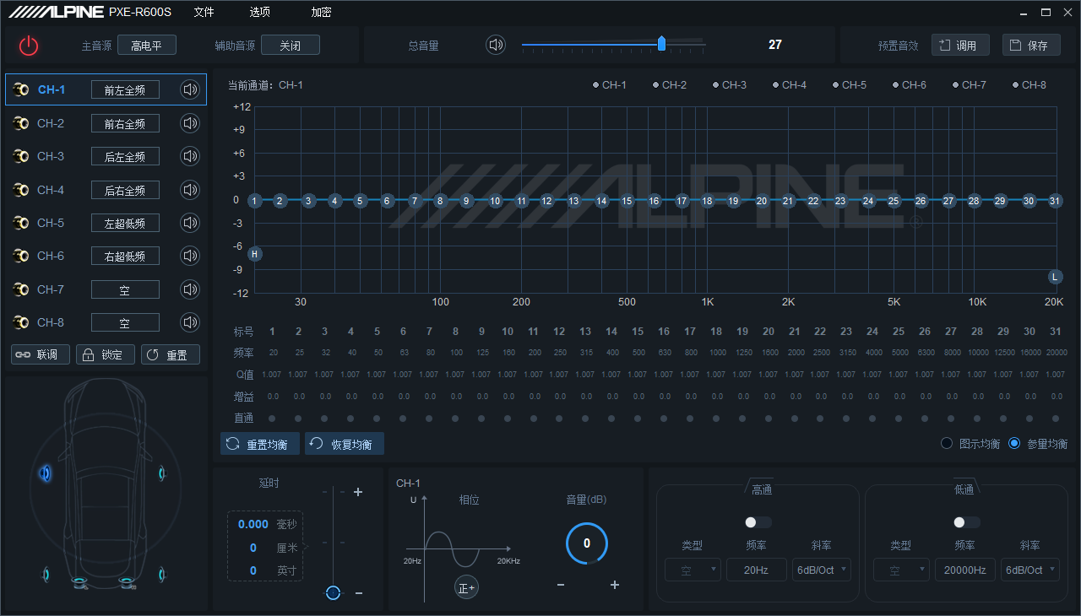Toggle the low-pass filter switch
The image size is (1081, 616).
point(965,522)
